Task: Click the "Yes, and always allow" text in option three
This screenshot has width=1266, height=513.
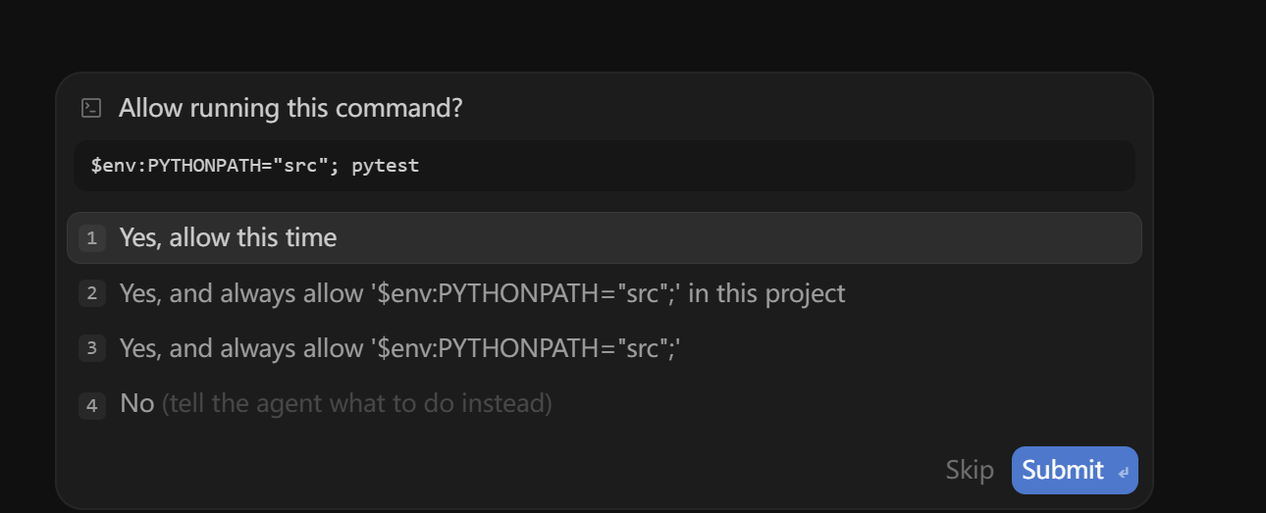Action: click(241, 348)
